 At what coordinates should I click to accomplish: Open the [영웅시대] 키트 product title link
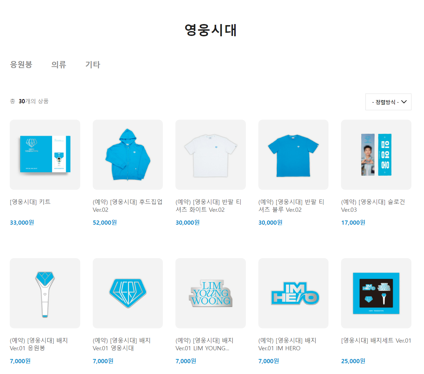(x=30, y=202)
